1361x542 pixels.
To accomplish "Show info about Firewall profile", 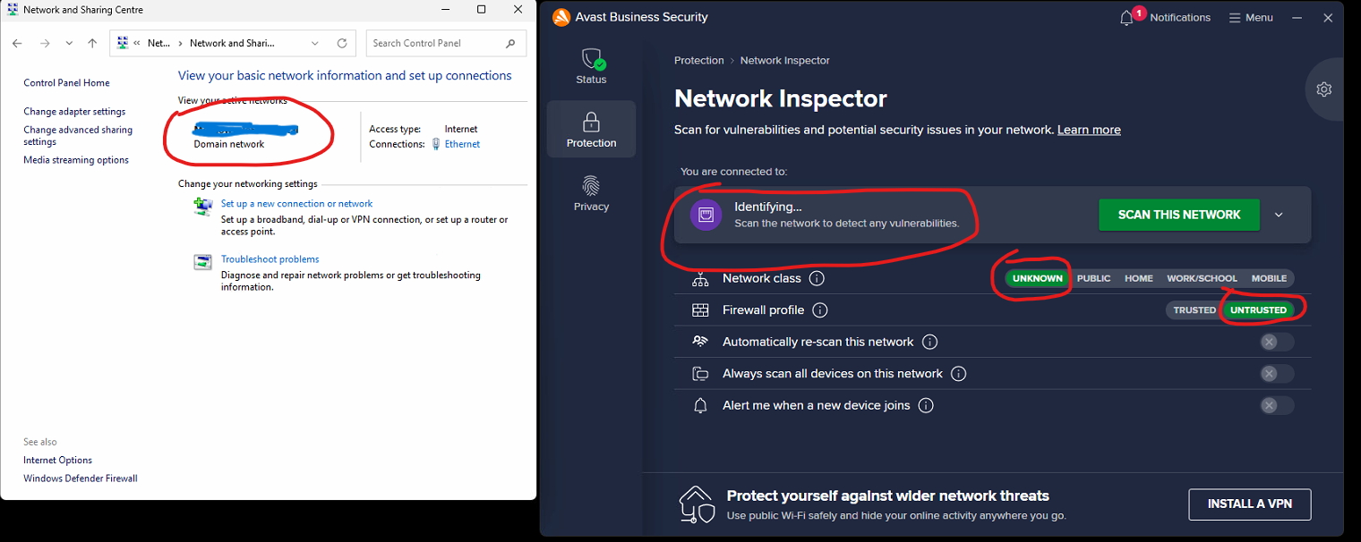I will point(820,310).
